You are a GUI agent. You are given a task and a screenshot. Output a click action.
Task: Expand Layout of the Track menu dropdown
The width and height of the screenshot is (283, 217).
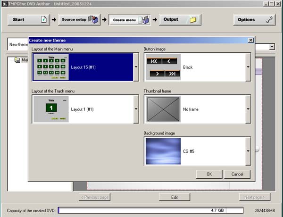pyautogui.click(x=136, y=109)
